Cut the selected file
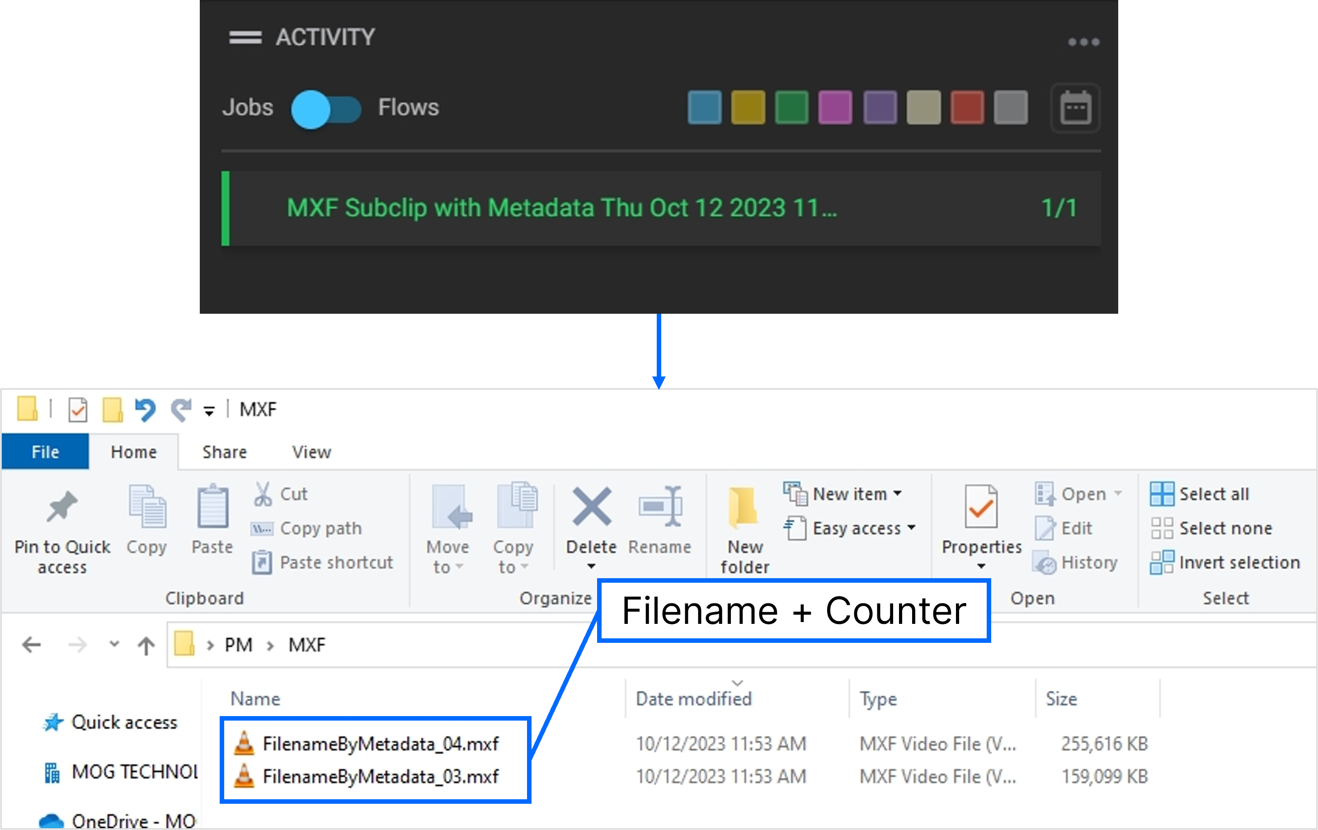1318x830 pixels. click(280, 493)
